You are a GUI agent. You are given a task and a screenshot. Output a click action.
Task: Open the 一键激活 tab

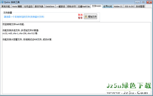pos(61,6)
